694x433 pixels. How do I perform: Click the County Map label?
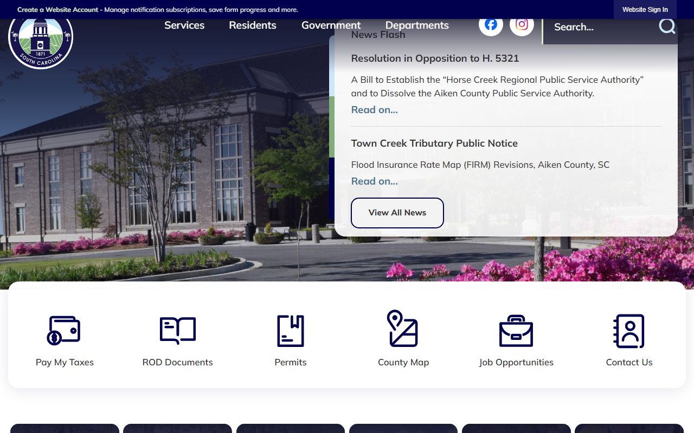tap(403, 363)
